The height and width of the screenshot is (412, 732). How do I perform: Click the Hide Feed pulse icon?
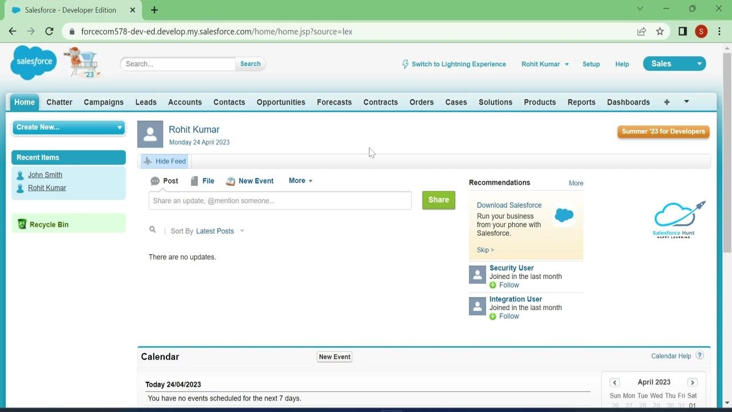click(148, 161)
